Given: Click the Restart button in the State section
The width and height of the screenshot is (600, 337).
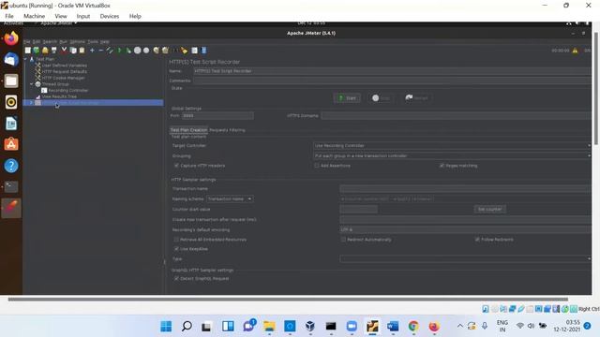Looking at the screenshot, I should (416, 98).
